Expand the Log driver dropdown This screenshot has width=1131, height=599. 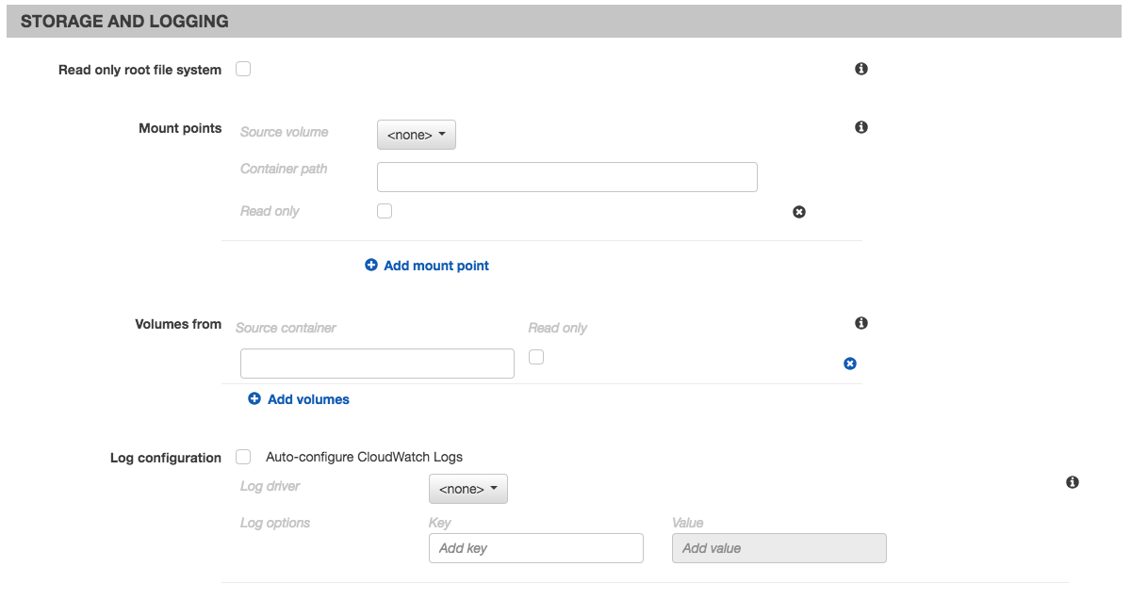click(x=467, y=489)
